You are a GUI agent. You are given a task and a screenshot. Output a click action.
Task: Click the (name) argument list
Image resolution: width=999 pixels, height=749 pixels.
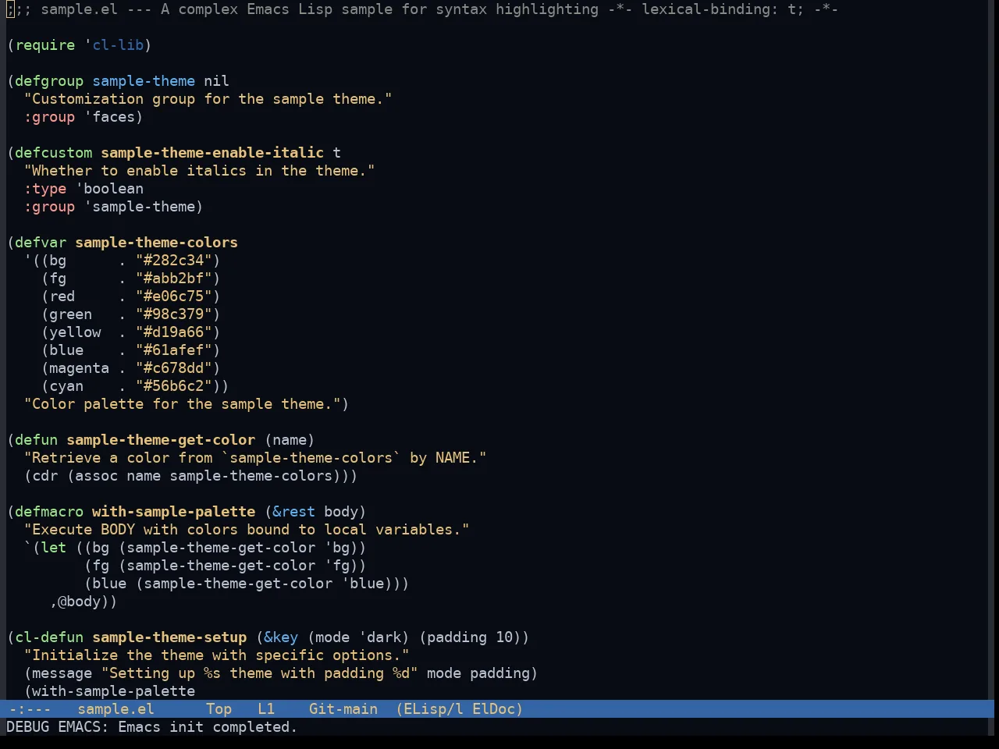coord(290,440)
